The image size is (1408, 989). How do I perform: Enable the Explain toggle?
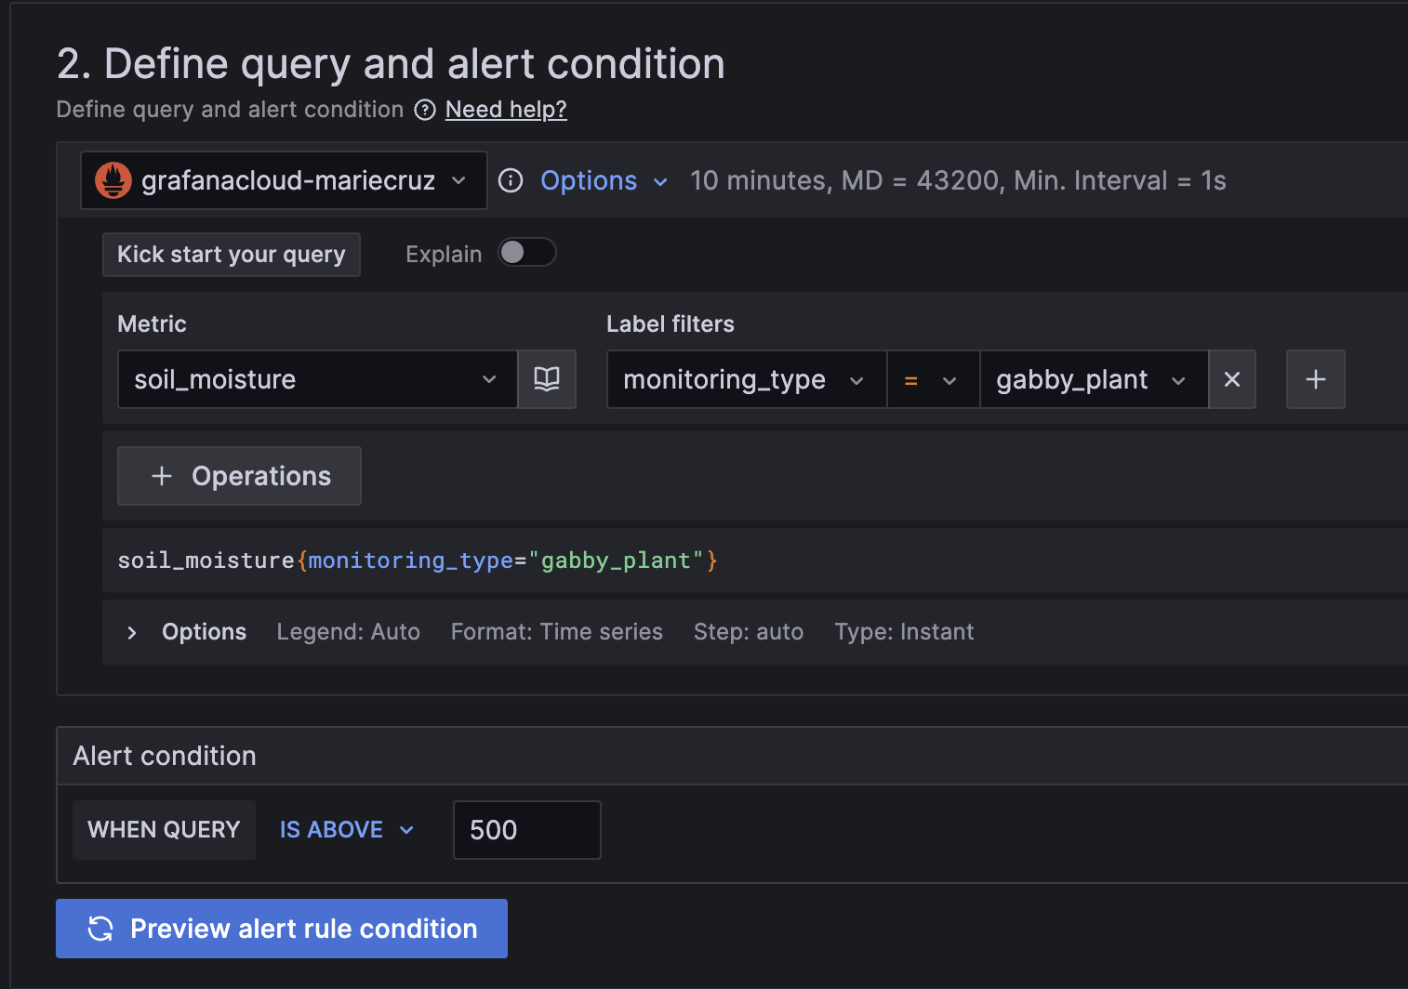[526, 253]
